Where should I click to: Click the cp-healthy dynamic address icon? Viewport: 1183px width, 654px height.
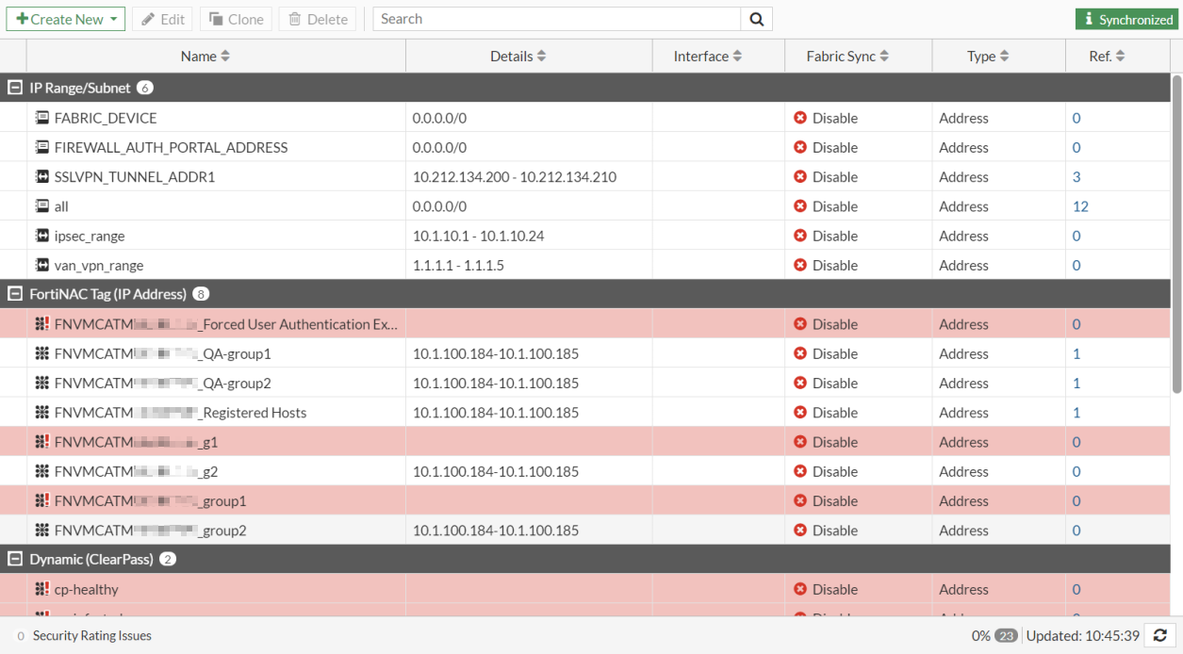click(42, 589)
